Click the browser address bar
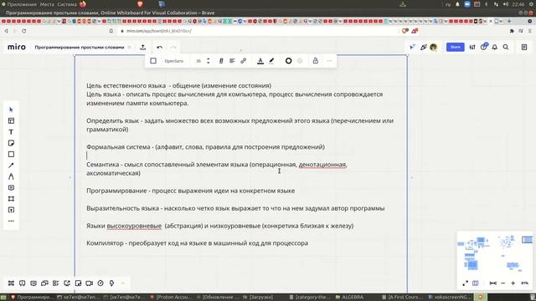Screen dimensions: 536x301 [x=260, y=31]
